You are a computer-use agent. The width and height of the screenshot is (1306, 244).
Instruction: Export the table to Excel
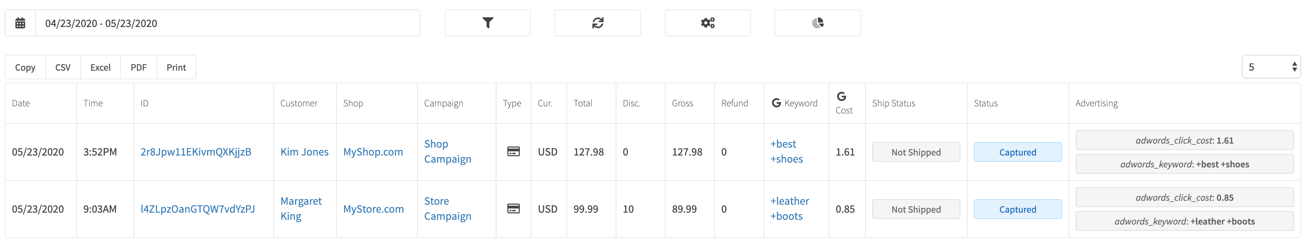100,67
